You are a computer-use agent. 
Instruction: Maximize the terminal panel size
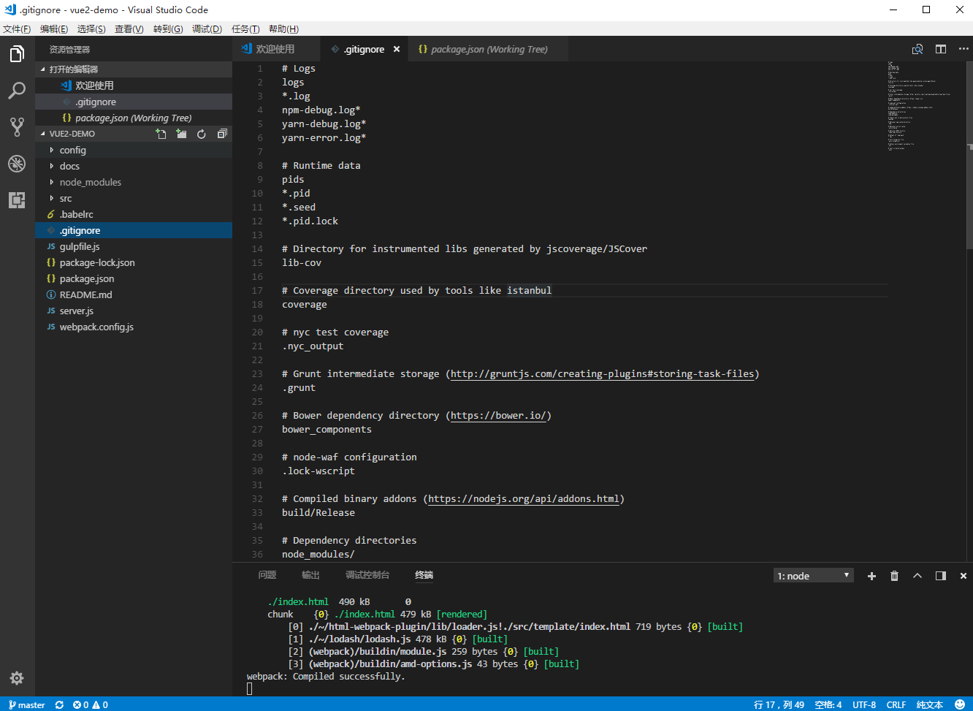917,576
